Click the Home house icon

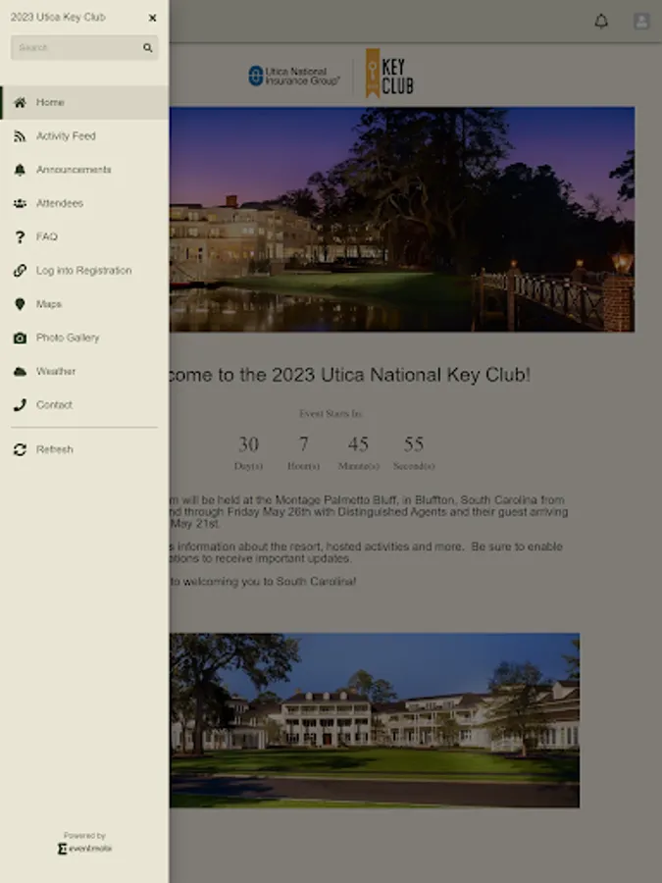(20, 102)
